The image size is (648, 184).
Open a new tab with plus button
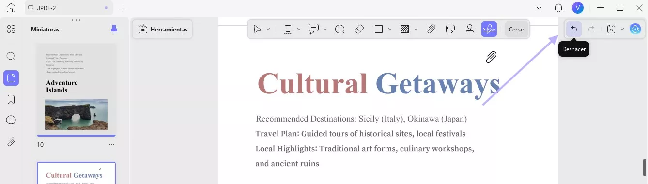123,8
